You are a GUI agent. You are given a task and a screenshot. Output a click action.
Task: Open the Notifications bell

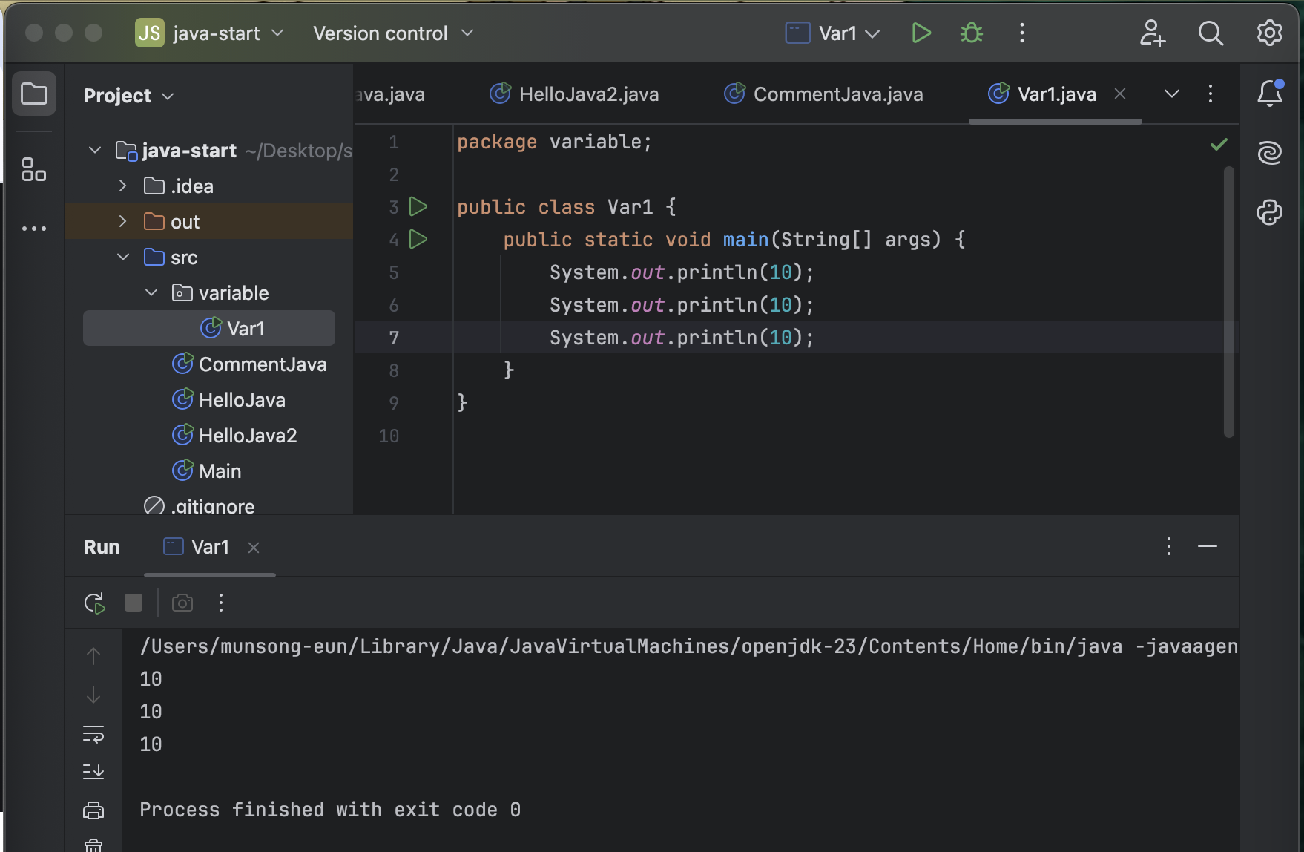pyautogui.click(x=1270, y=94)
